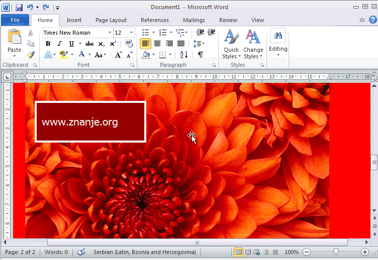Click the Quick Styles button
The width and height of the screenshot is (378, 260).
[x=231, y=44]
